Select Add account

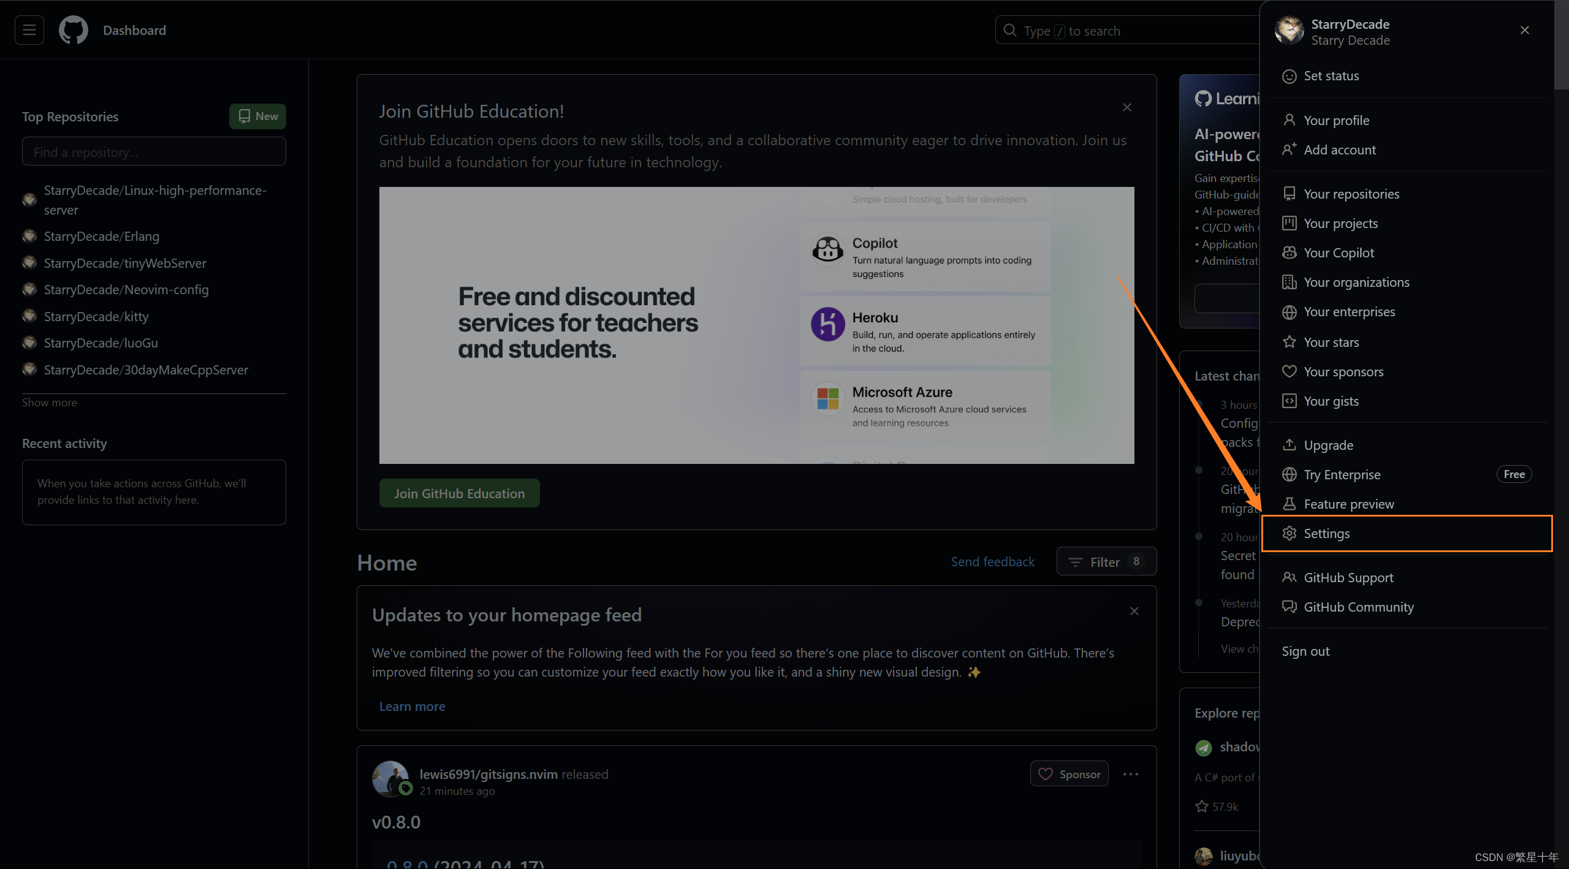1407,150
